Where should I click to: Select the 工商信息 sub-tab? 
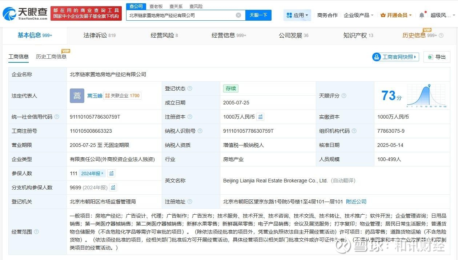[19, 57]
